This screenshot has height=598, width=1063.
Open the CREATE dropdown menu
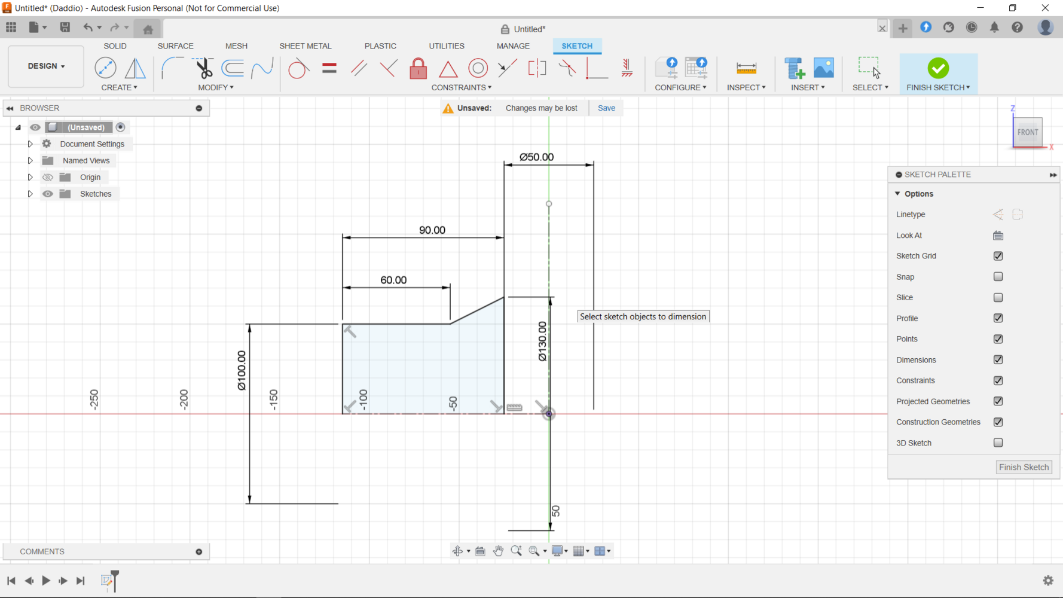coord(119,87)
